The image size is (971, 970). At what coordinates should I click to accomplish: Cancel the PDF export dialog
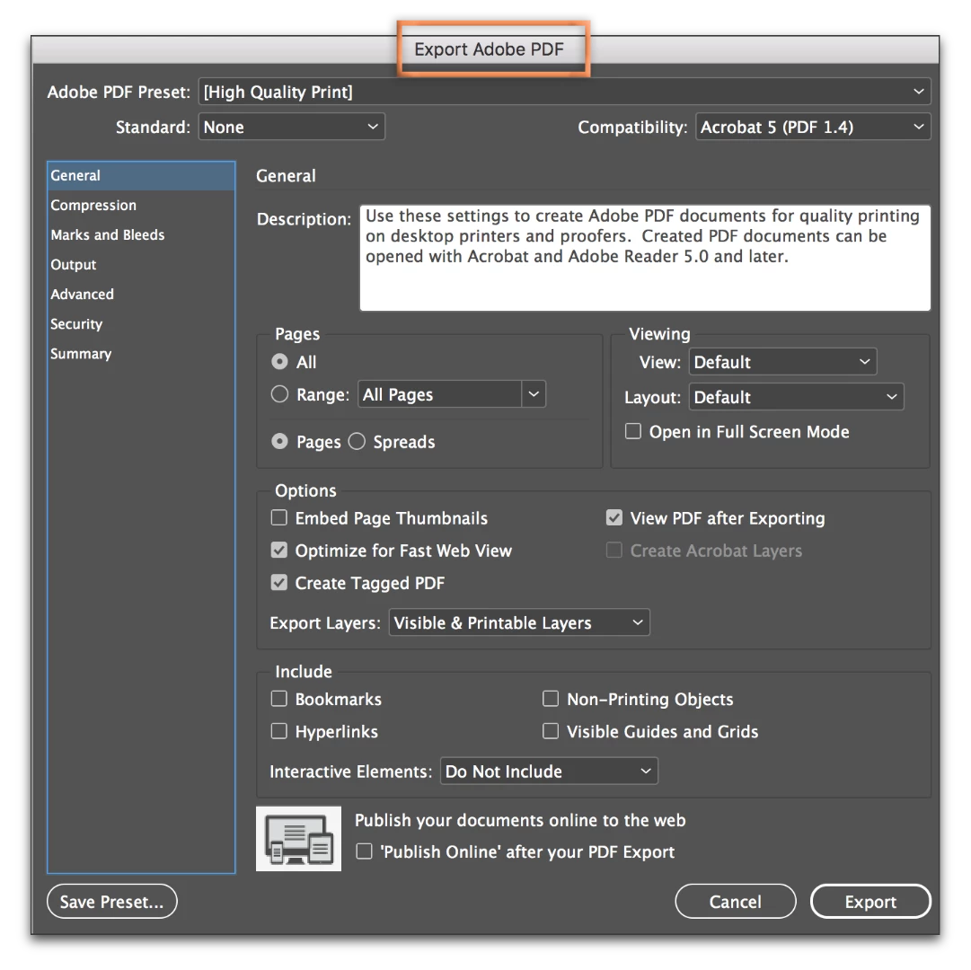[735, 901]
